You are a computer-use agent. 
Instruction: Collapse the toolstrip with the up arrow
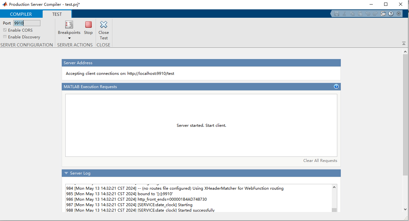(404, 43)
